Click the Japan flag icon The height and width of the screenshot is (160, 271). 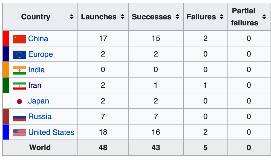[x=19, y=101]
